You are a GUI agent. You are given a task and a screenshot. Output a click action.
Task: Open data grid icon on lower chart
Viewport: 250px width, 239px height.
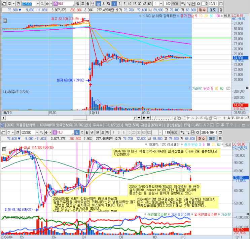(4, 149)
